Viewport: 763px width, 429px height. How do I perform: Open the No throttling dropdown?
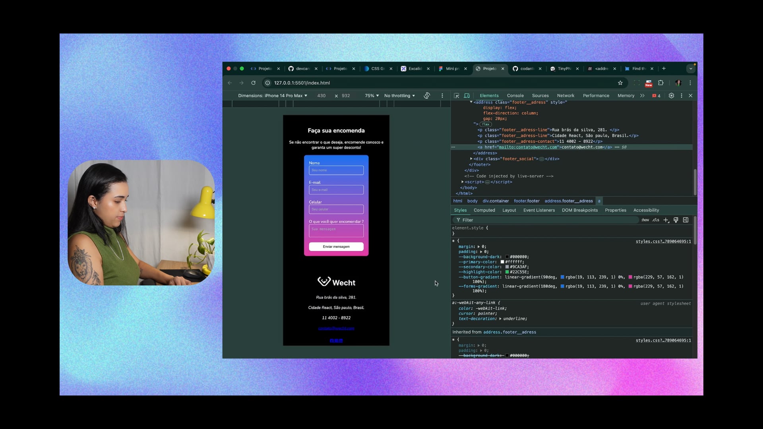[399, 96]
